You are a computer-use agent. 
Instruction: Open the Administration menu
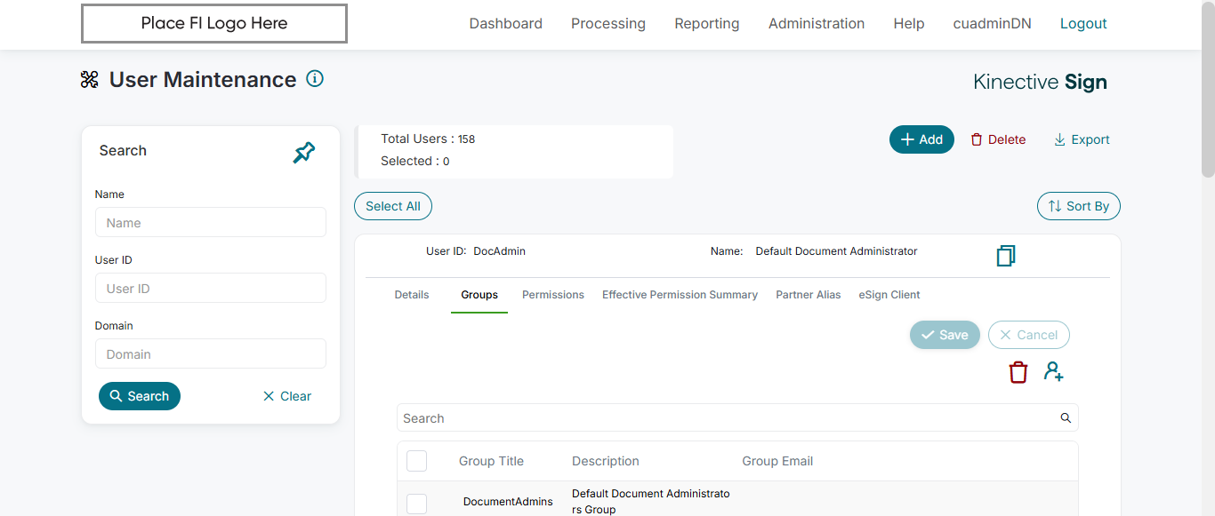[x=817, y=24]
